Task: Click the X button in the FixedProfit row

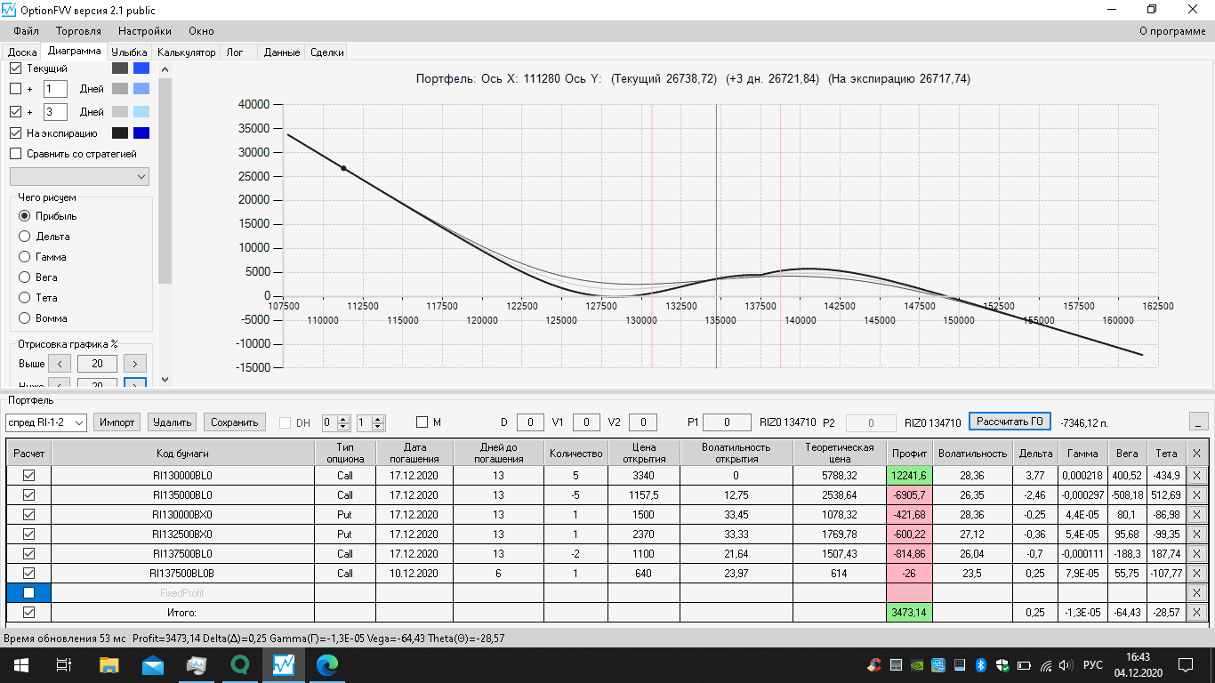Action: click(1196, 593)
